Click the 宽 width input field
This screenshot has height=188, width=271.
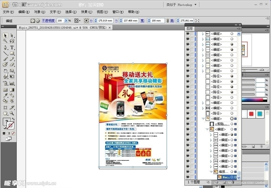pos(156,21)
